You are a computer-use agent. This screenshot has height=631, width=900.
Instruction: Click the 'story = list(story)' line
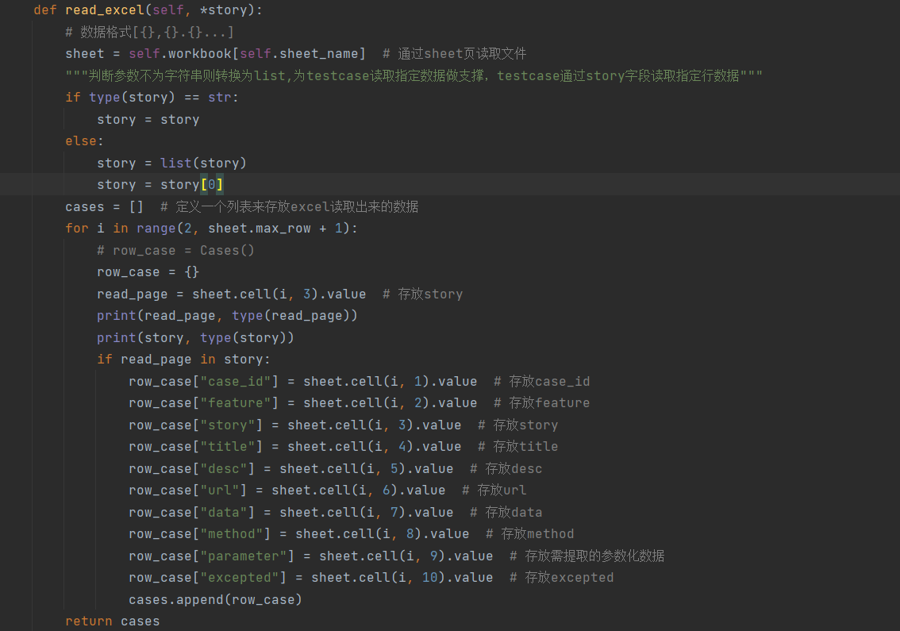(x=171, y=163)
